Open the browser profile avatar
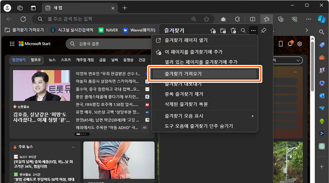 (7, 8)
